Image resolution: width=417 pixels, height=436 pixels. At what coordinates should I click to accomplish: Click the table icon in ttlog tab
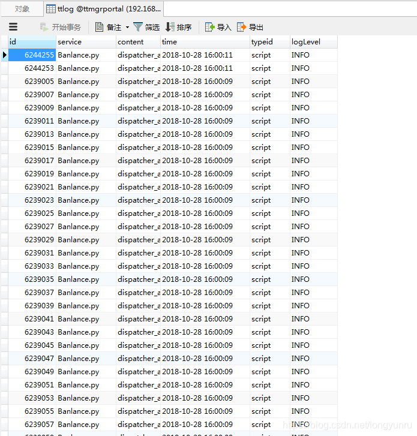click(x=51, y=9)
